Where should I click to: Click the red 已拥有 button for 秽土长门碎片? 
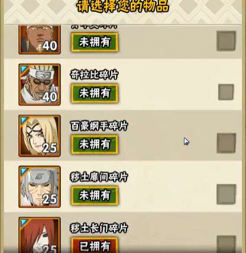pyautogui.click(x=95, y=245)
